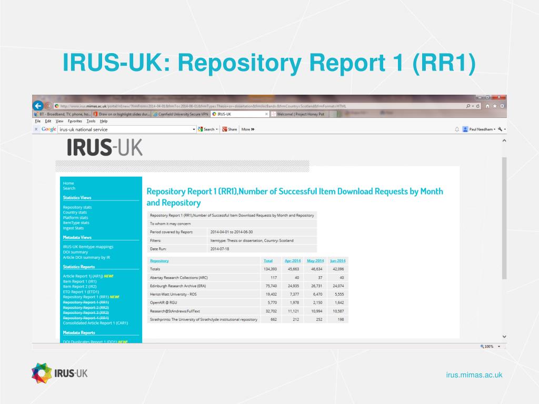Open the Help menu
The width and height of the screenshot is (539, 404).
click(104, 122)
